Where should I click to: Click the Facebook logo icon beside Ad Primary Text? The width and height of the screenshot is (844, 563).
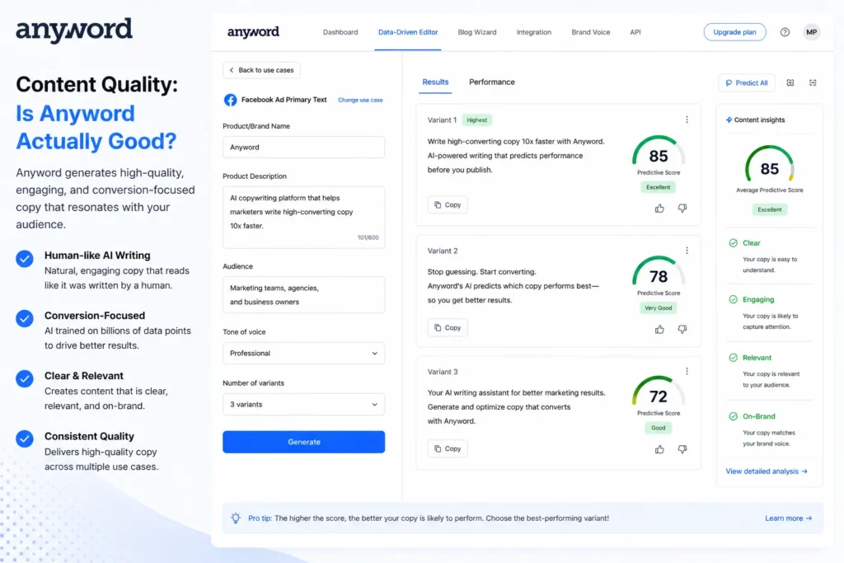click(x=231, y=100)
